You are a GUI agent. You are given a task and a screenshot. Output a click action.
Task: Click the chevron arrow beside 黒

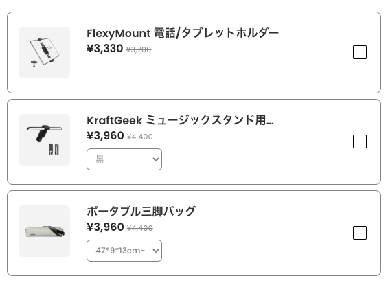[x=156, y=159]
